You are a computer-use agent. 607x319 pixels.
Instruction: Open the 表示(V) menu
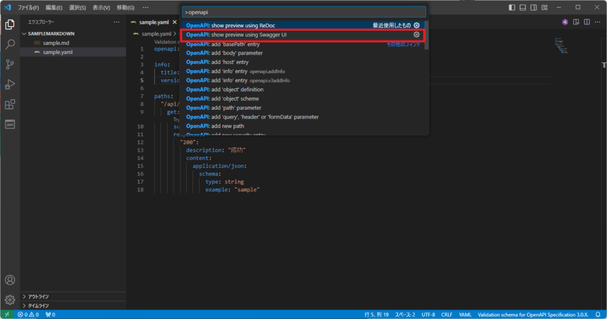pos(101,7)
